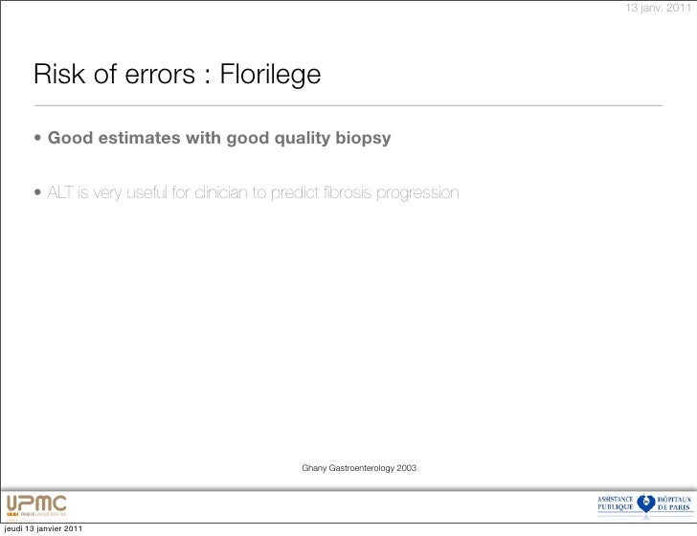Click the "13 janv. 2011" date at top right
The image size is (697, 536).
[659, 8]
